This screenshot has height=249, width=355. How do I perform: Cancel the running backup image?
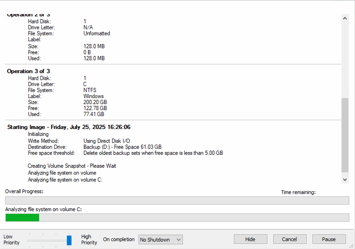290,239
